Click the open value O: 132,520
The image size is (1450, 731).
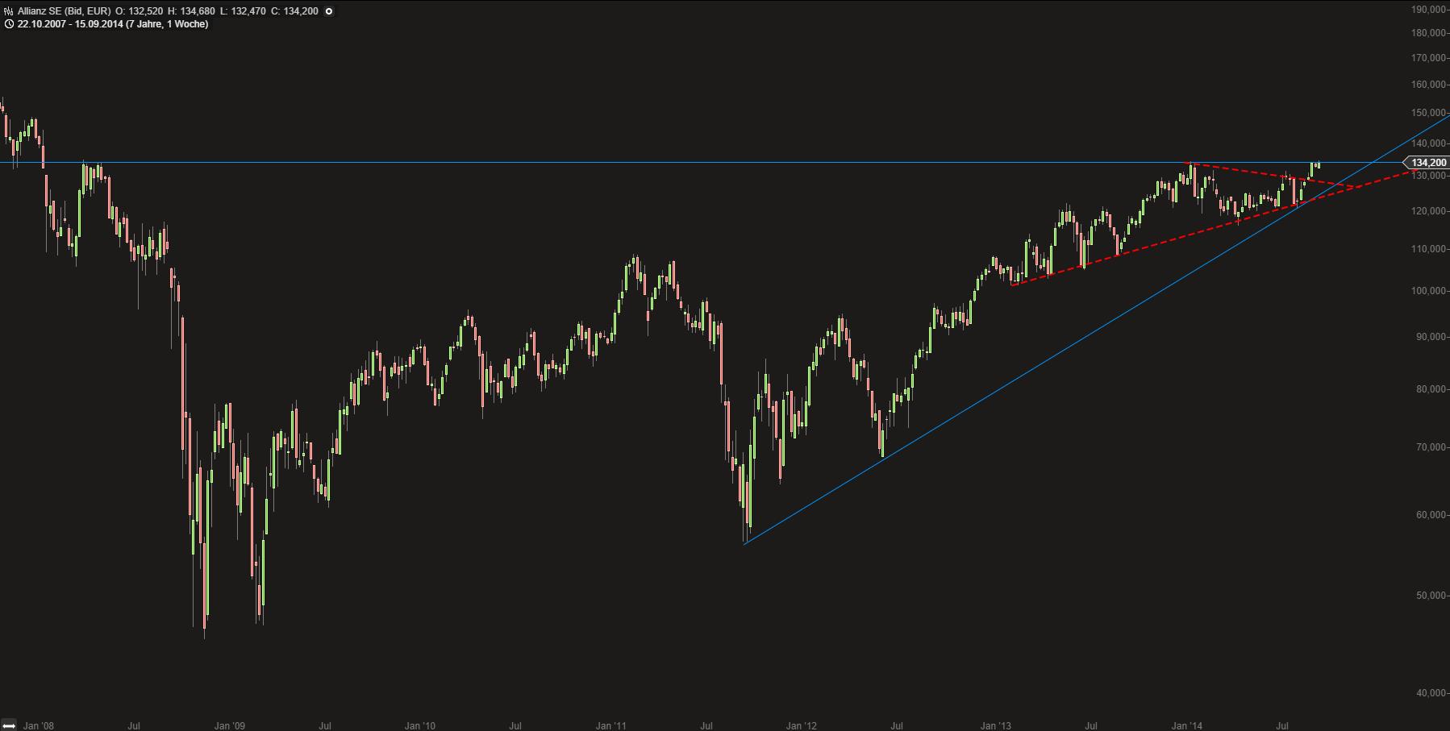click(x=140, y=11)
